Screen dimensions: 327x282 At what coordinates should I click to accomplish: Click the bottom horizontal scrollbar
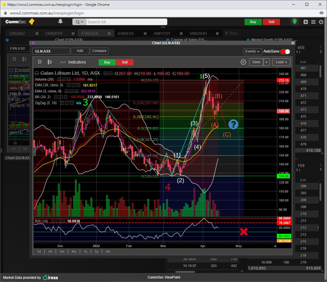pyautogui.click(x=185, y=272)
